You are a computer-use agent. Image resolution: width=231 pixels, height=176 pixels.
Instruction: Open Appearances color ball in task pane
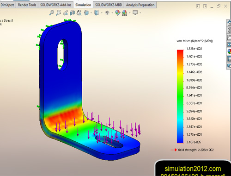(229, 51)
